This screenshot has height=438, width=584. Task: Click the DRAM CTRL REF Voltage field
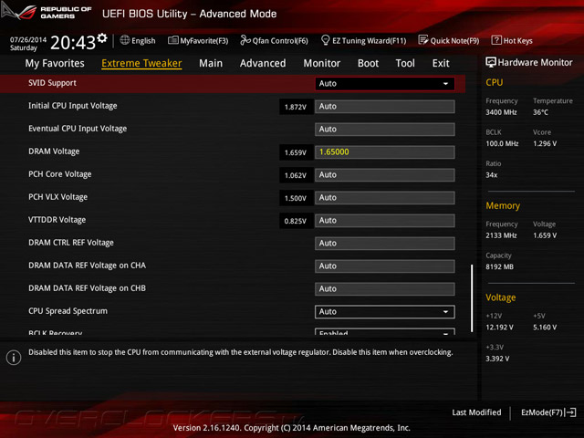point(385,244)
